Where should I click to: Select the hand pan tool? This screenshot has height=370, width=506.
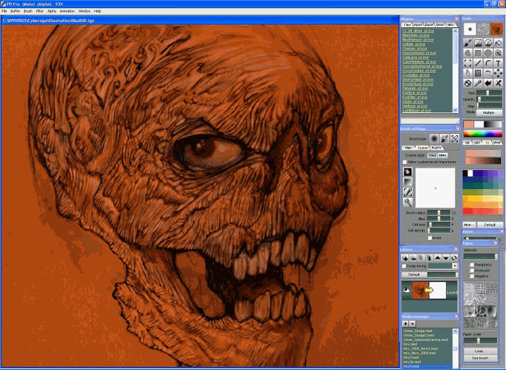coord(467,73)
